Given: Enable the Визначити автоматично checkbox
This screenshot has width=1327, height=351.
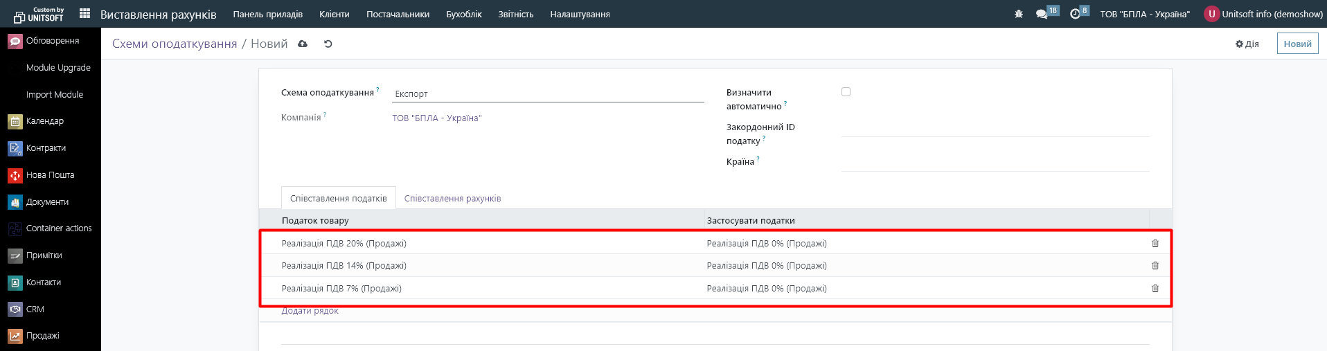Looking at the screenshot, I should 846,92.
